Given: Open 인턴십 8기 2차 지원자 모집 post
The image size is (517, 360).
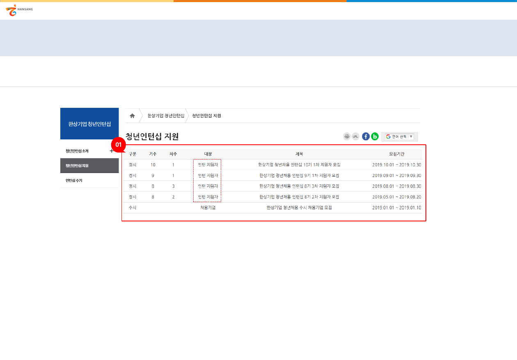Looking at the screenshot, I should (299, 197).
